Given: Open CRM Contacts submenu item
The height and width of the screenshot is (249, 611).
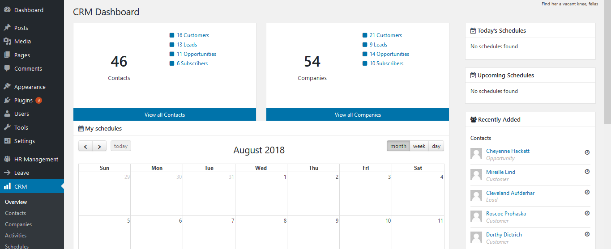Looking at the screenshot, I should (x=16, y=213).
